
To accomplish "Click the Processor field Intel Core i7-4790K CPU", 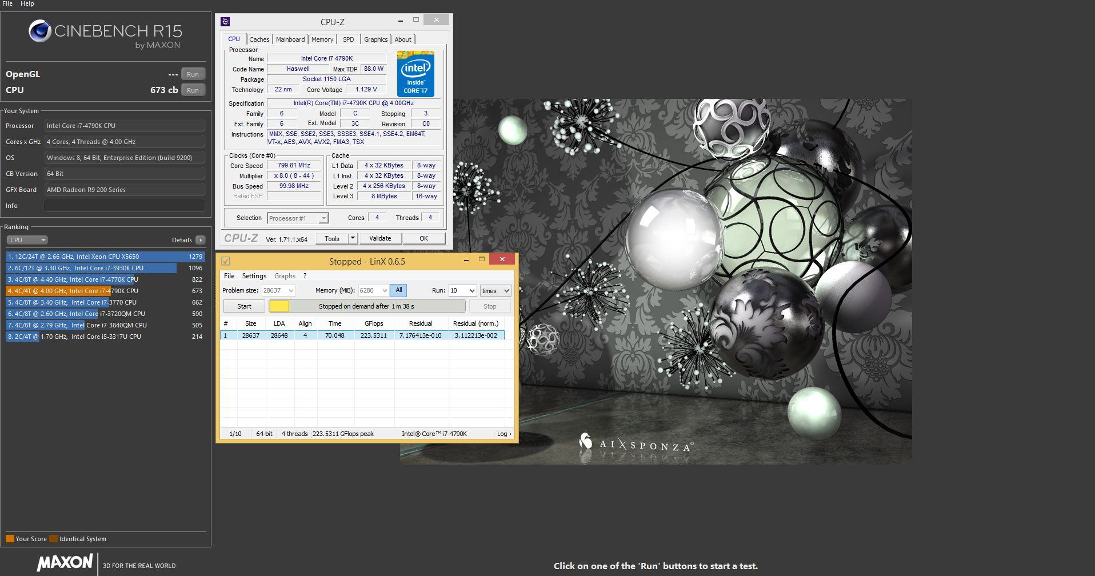I will (x=125, y=126).
